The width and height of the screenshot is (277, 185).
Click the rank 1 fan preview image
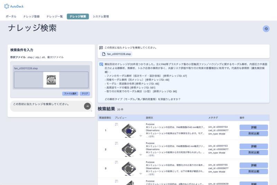click(x=129, y=131)
